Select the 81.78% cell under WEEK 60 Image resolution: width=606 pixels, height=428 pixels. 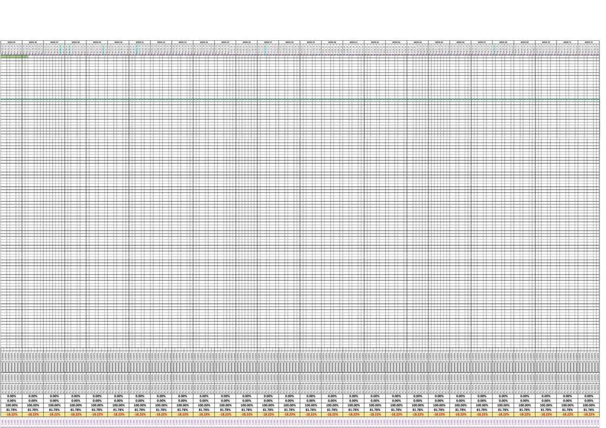(333, 410)
